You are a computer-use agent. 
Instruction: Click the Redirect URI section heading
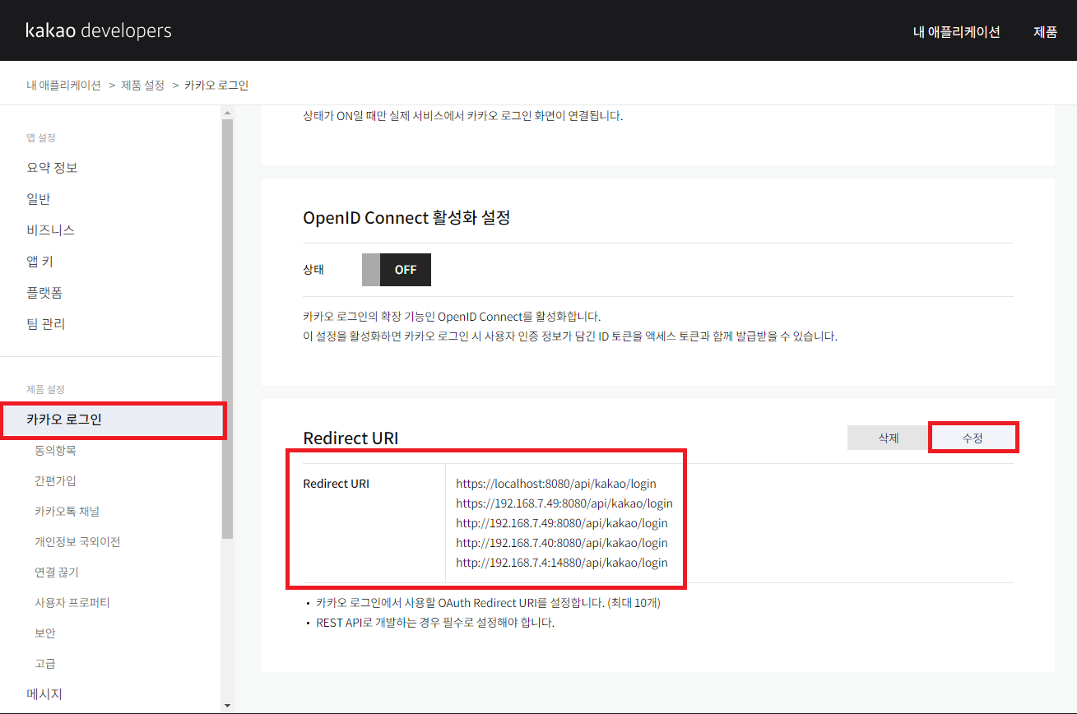(x=350, y=438)
